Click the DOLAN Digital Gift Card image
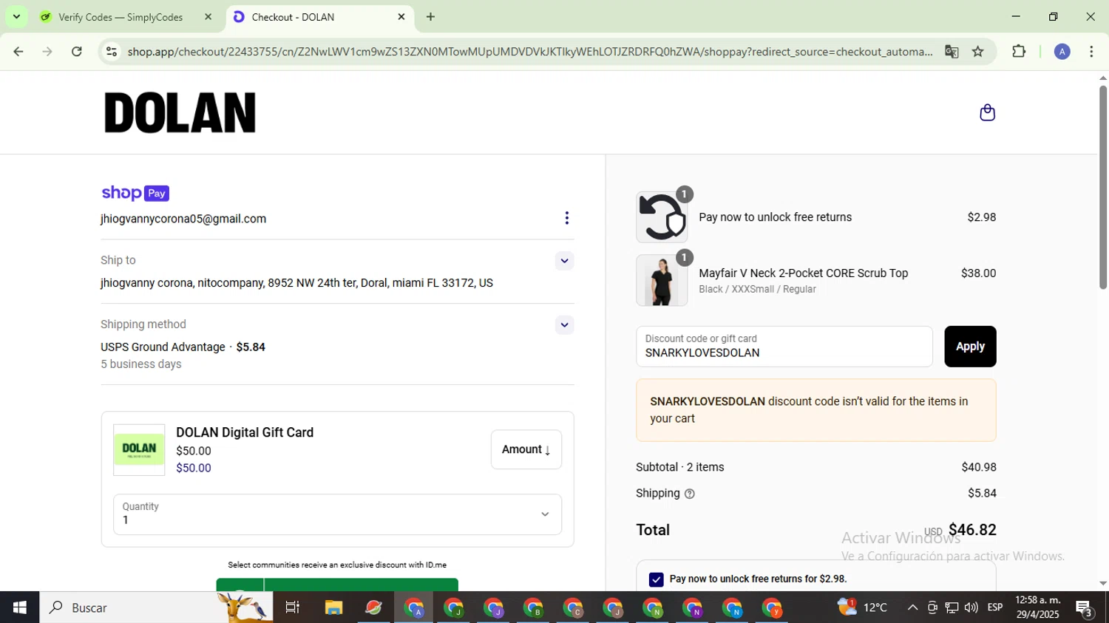Image resolution: width=1109 pixels, height=623 pixels. (139, 449)
